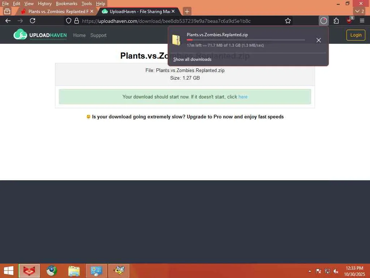Screen dimensions: 370x278
Task: Click the bee application taskbar icon
Action: 119,271
